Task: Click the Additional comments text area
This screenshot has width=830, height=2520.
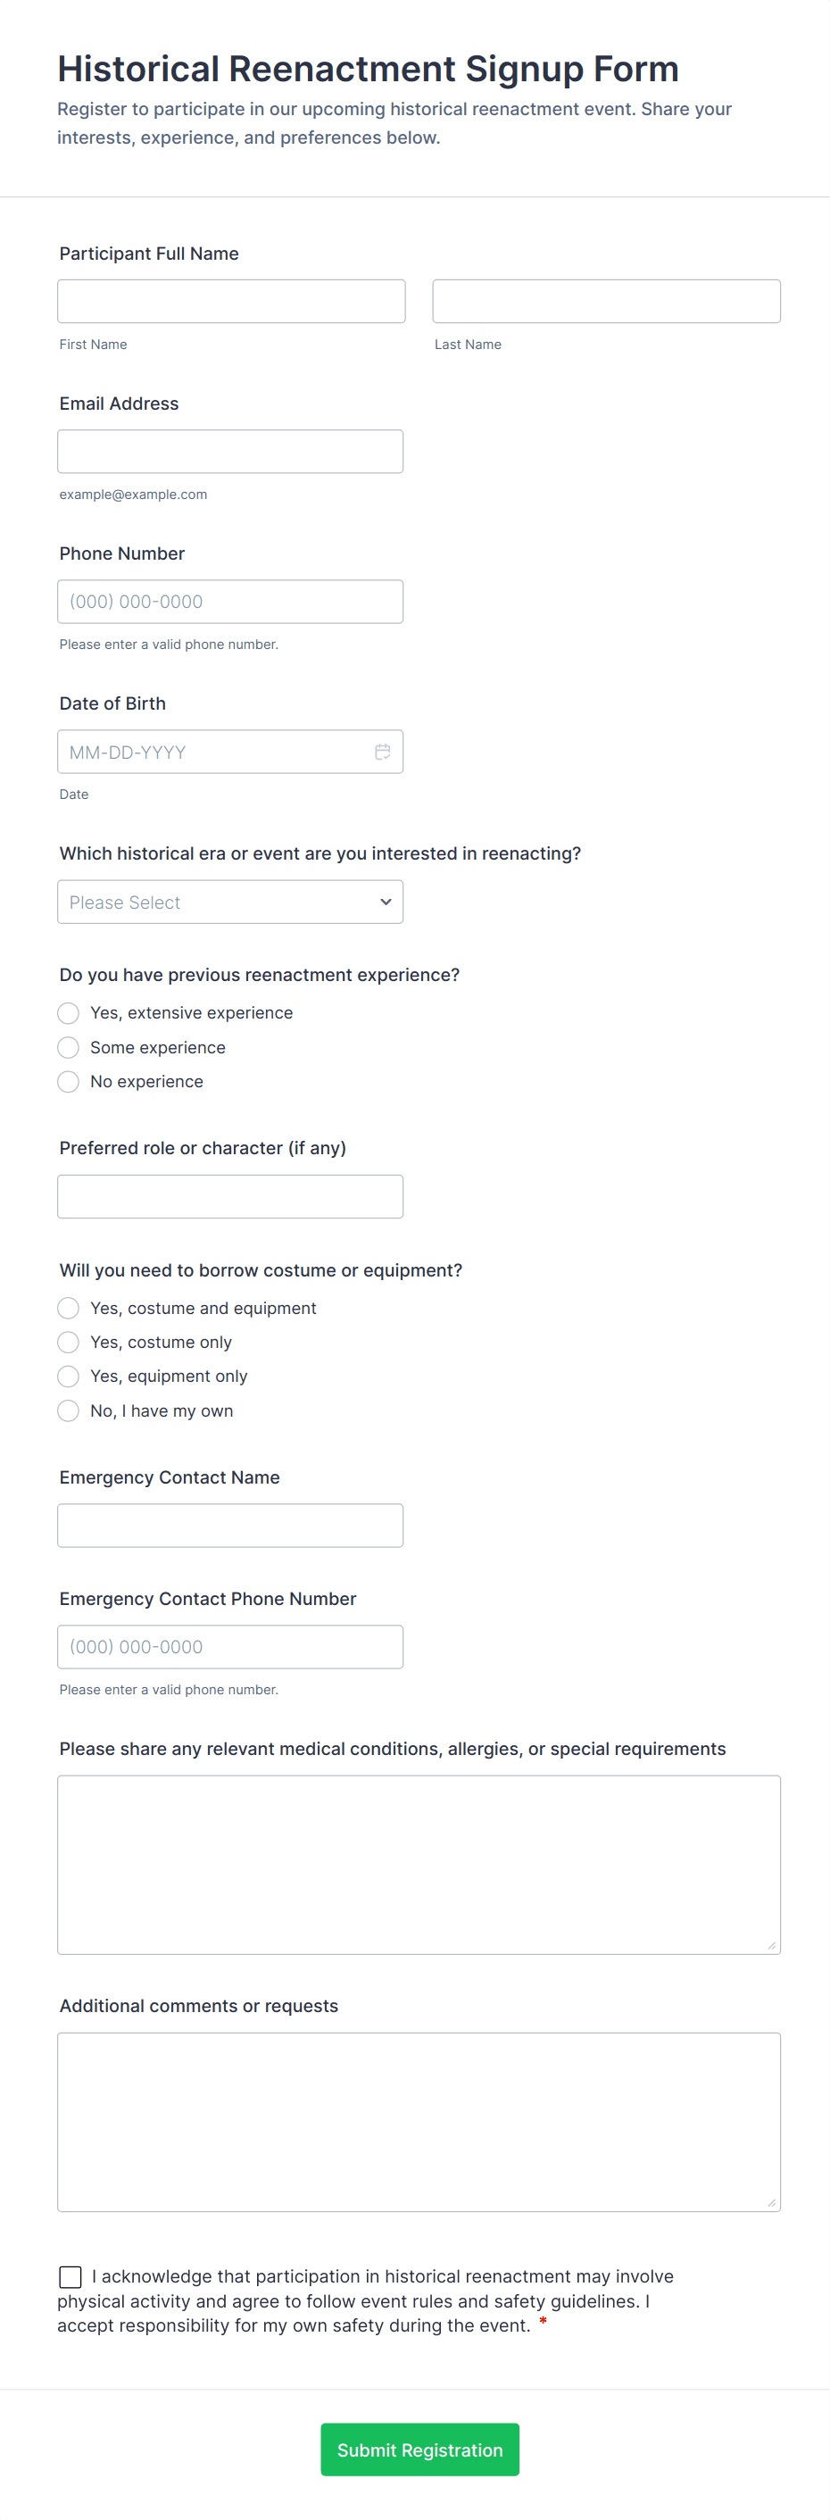Action: (419, 2122)
